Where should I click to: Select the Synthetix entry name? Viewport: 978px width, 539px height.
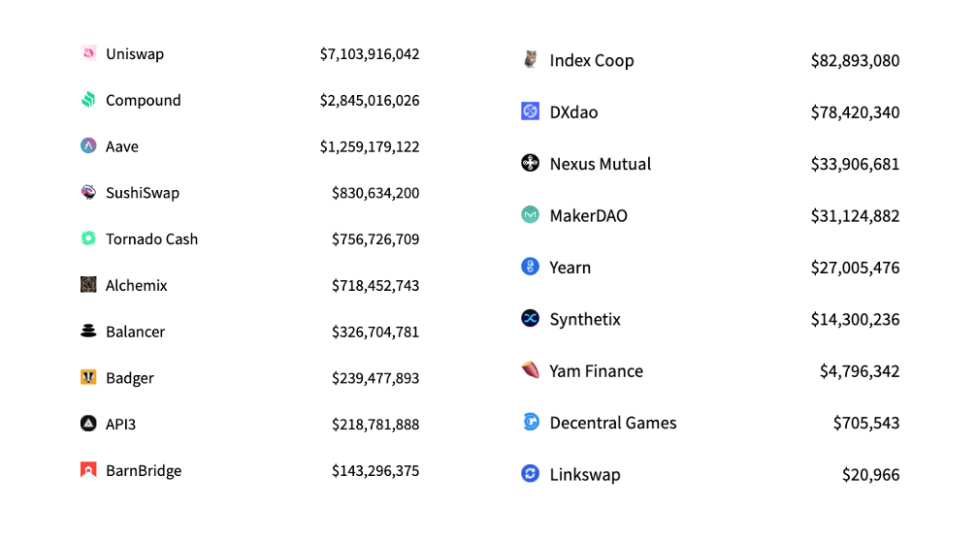point(585,320)
